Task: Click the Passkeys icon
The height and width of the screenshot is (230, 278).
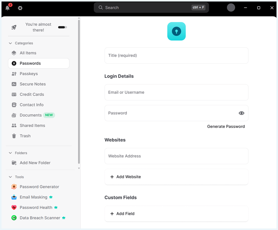Action: pyautogui.click(x=14, y=74)
